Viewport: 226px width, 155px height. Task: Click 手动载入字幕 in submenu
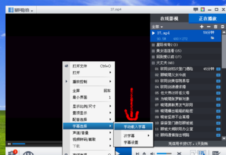(x=133, y=127)
